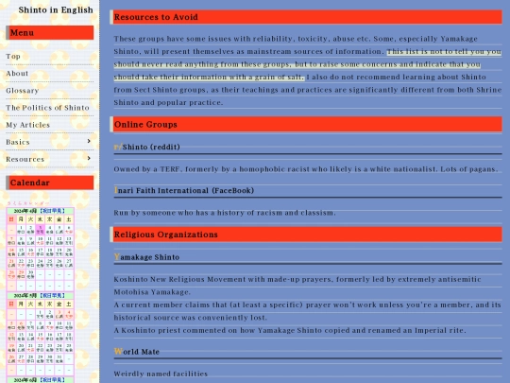Open the r/Shinto (reddit) heading
The image size is (510, 383).
click(147, 147)
